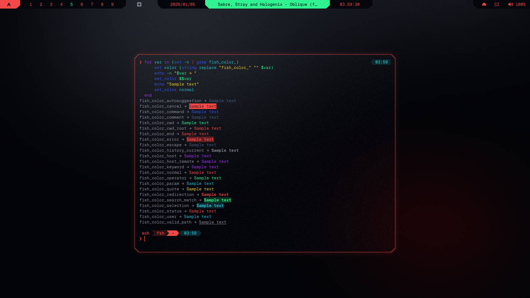This screenshot has height=298, width=530.
Task: Click the empty prompt arrow at the bottom
Action: (141, 239)
